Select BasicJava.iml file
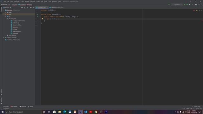 click(x=11, y=35)
